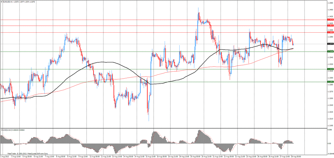Click the MetaTrader copyright text
Viewport: 334px width, 158px height.
point(28,153)
